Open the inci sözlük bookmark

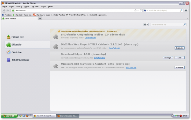click(97, 15)
